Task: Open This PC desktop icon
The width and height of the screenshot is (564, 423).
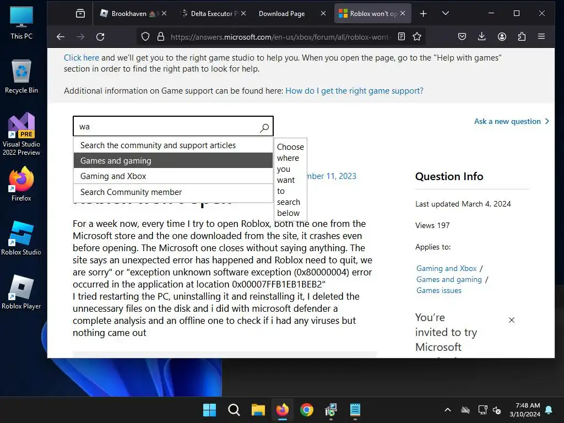Action: [21, 23]
